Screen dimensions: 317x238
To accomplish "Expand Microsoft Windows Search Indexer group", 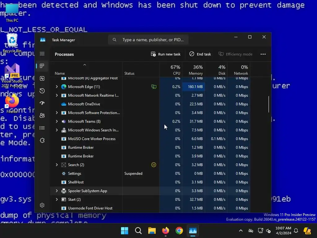I will pos(57,130).
